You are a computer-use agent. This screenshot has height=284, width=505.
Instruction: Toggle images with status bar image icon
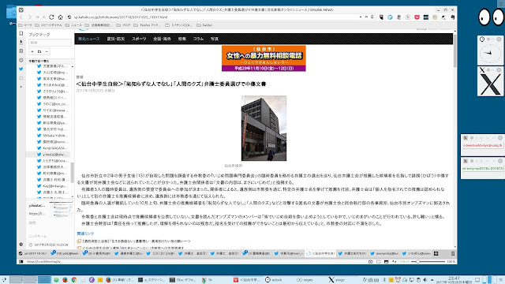point(386,262)
